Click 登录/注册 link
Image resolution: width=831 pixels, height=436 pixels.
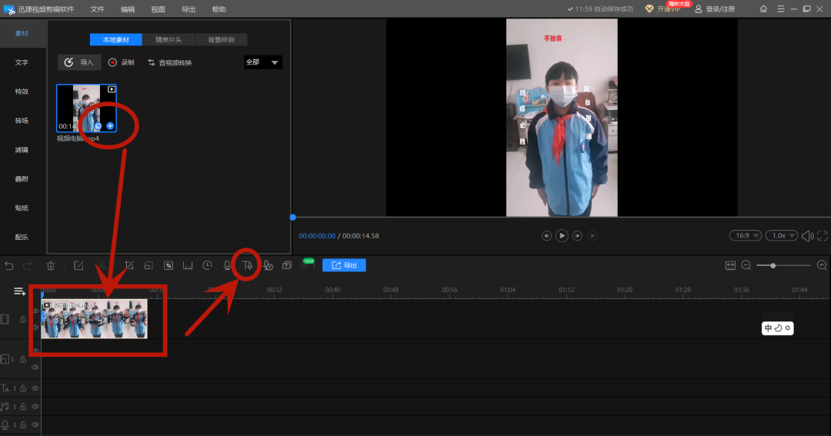(715, 9)
